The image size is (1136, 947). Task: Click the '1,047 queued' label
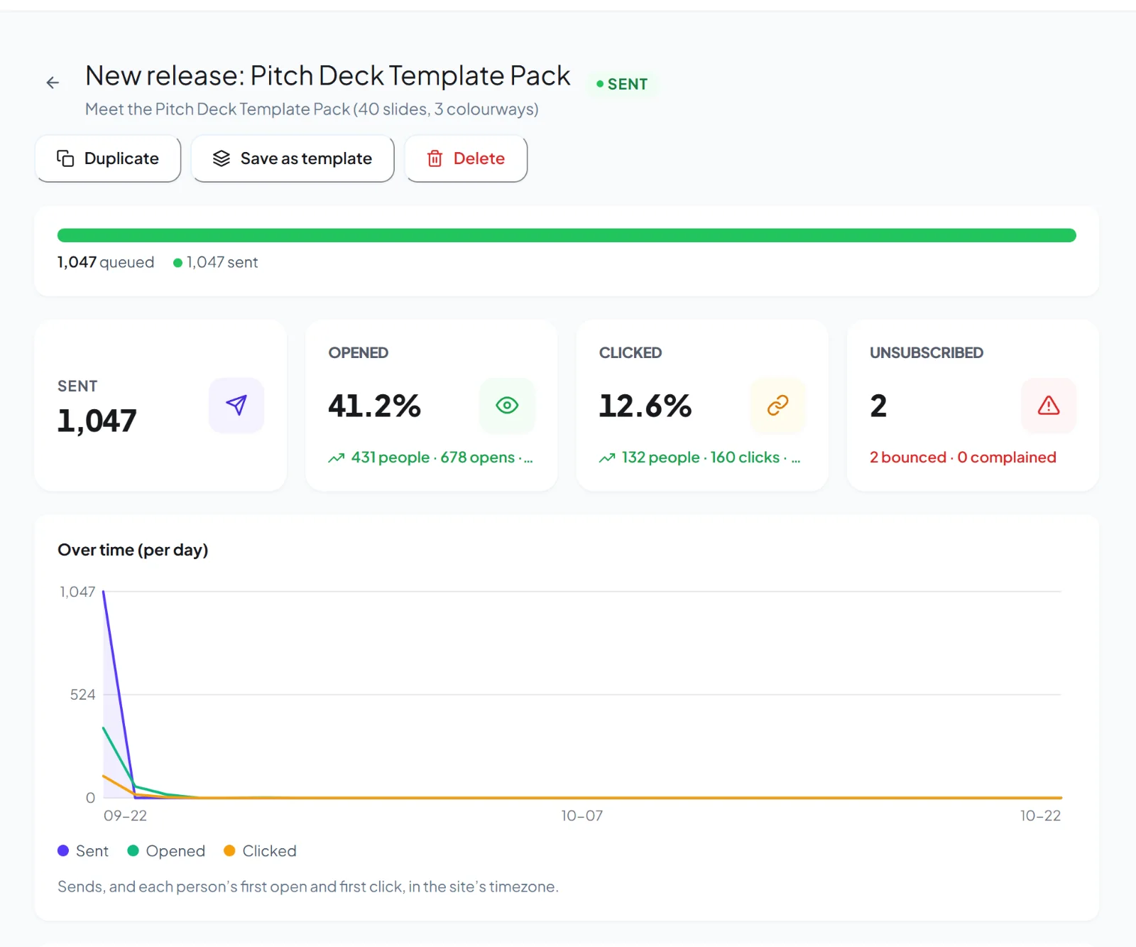(106, 262)
